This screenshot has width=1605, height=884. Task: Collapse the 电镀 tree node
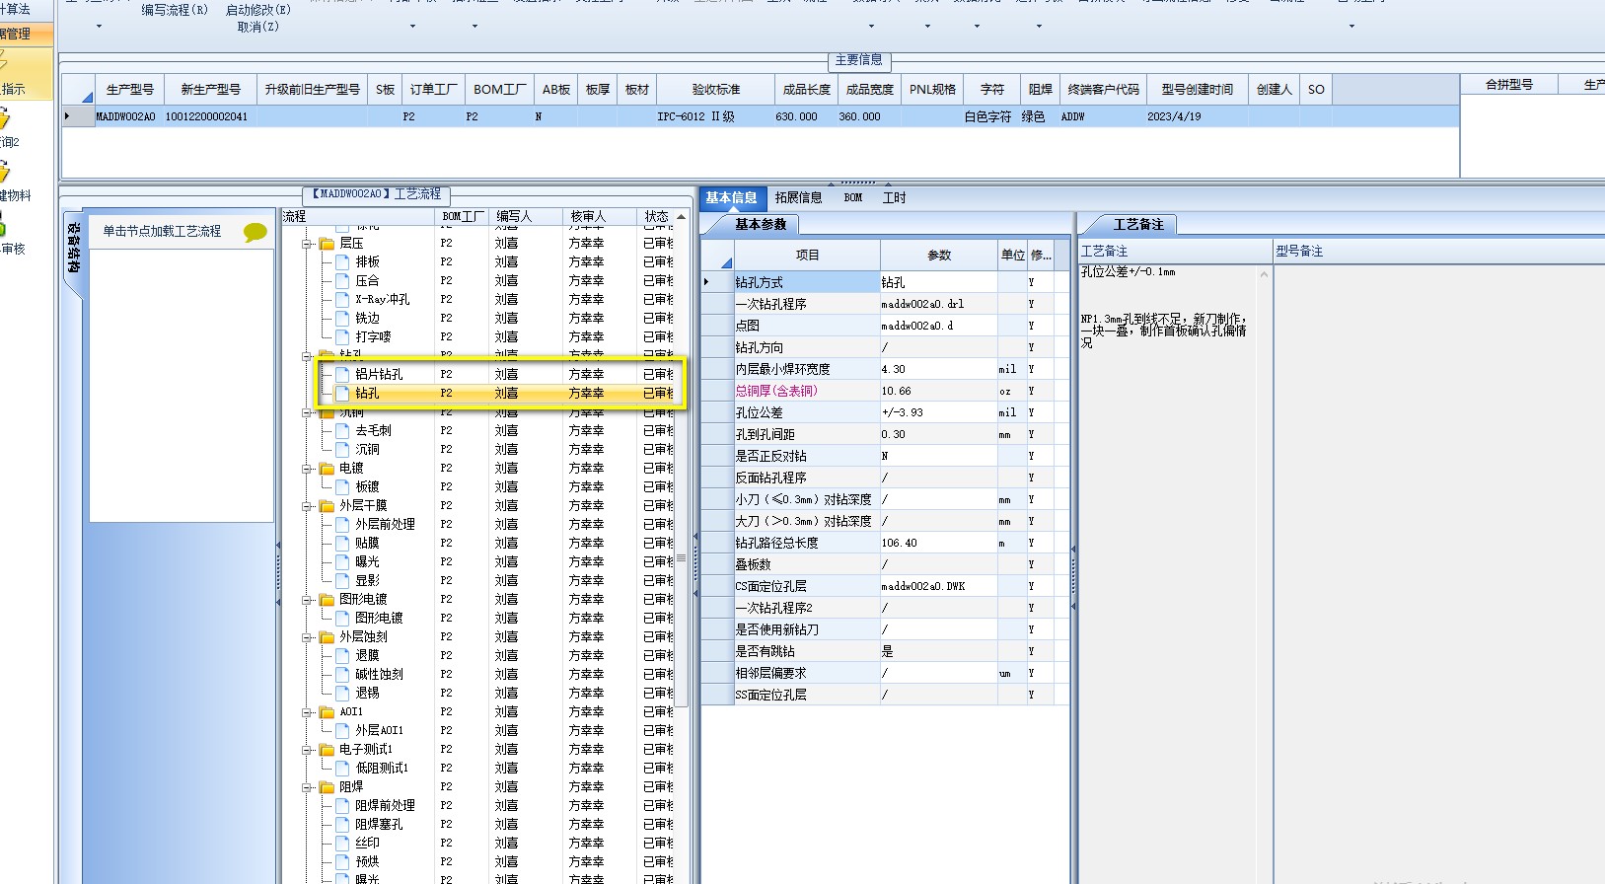point(308,468)
